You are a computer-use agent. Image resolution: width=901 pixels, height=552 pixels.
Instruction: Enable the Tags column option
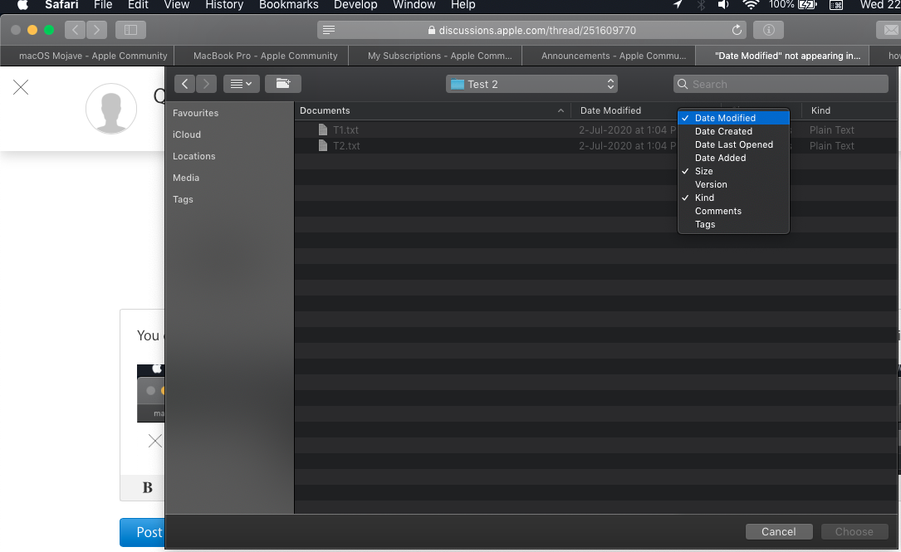pos(734,224)
